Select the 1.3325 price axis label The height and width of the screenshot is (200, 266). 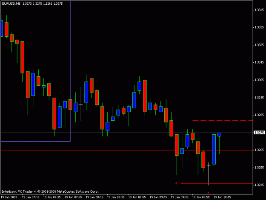coord(259,45)
